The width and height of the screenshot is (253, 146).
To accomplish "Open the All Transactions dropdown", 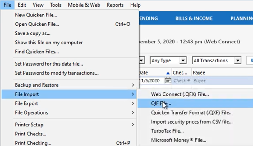I will click(x=217, y=61).
